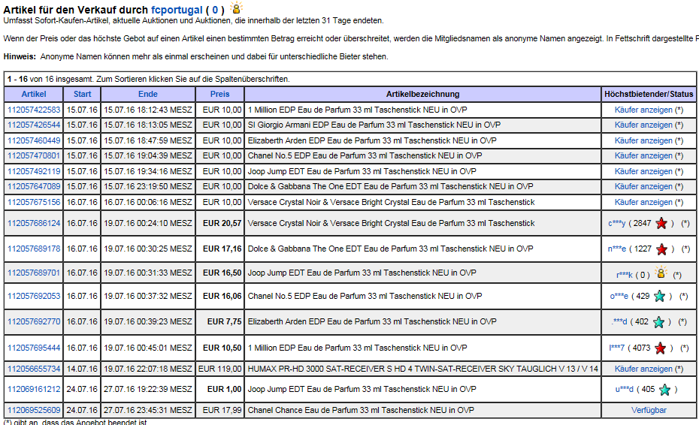The width and height of the screenshot is (699, 425).
Task: Open item 112057689178
Action: [34, 249]
